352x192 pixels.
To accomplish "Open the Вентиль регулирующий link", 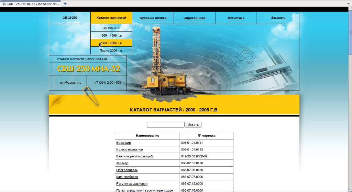I will coord(134,156).
